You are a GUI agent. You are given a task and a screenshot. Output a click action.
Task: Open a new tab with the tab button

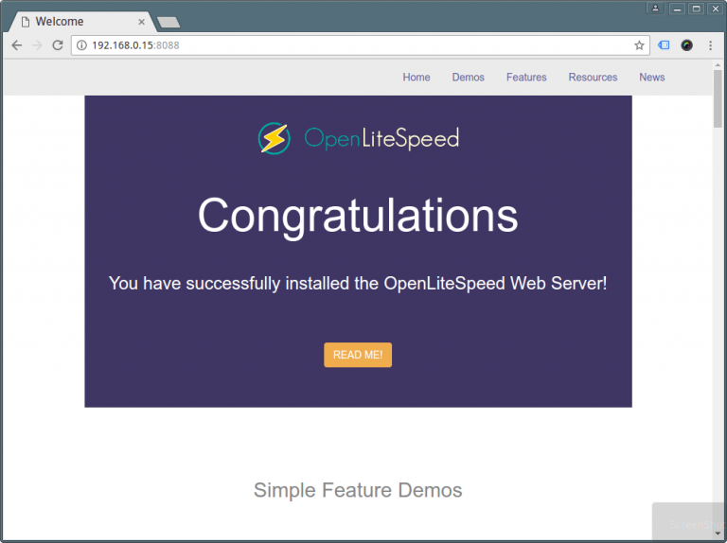click(168, 23)
